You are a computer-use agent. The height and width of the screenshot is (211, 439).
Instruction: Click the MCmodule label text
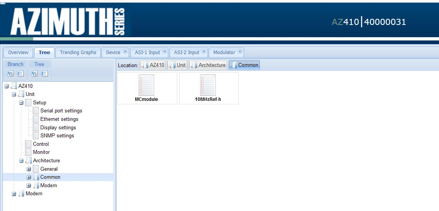(146, 99)
